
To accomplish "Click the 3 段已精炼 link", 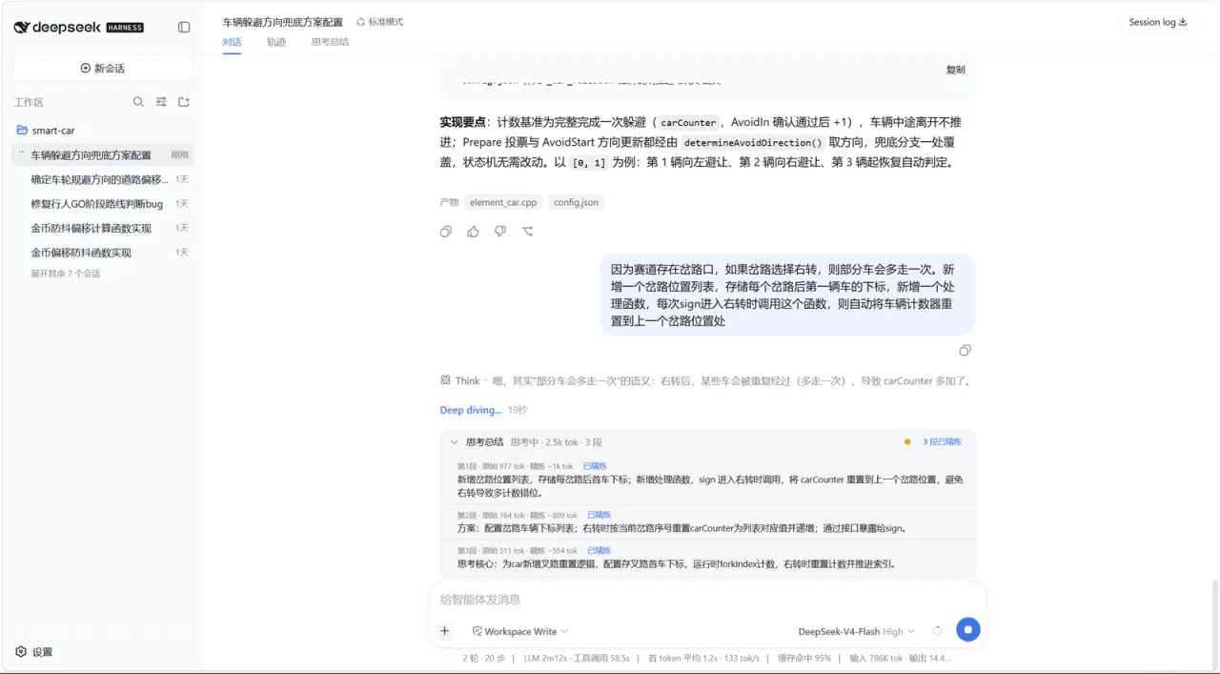I will pyautogui.click(x=943, y=442).
